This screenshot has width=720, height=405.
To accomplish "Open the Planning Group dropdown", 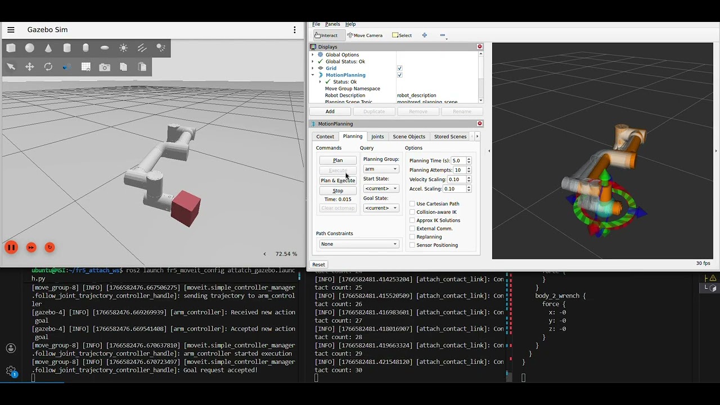I will [381, 169].
